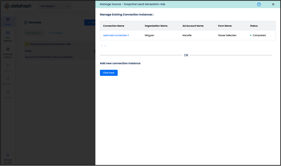Viewport: 281px width, 166px height.
Task: Open Lead Ads Connection 1 link
Action: [x=116, y=35]
